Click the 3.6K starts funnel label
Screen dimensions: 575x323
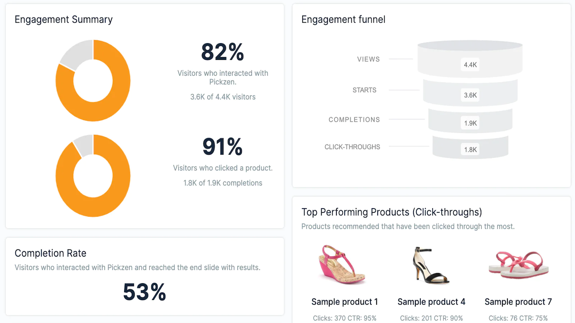pos(470,95)
